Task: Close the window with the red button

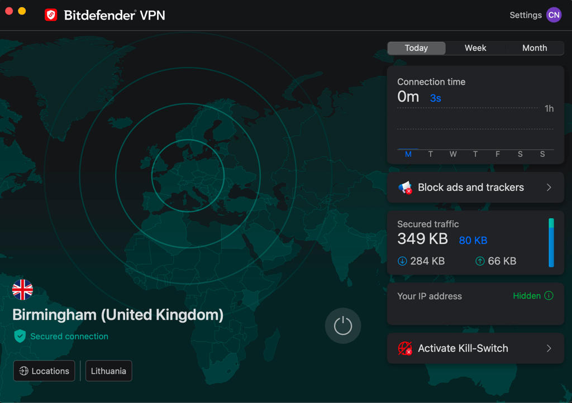Action: [9, 11]
